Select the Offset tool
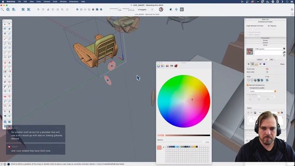The image size is (295, 166). coord(9,72)
